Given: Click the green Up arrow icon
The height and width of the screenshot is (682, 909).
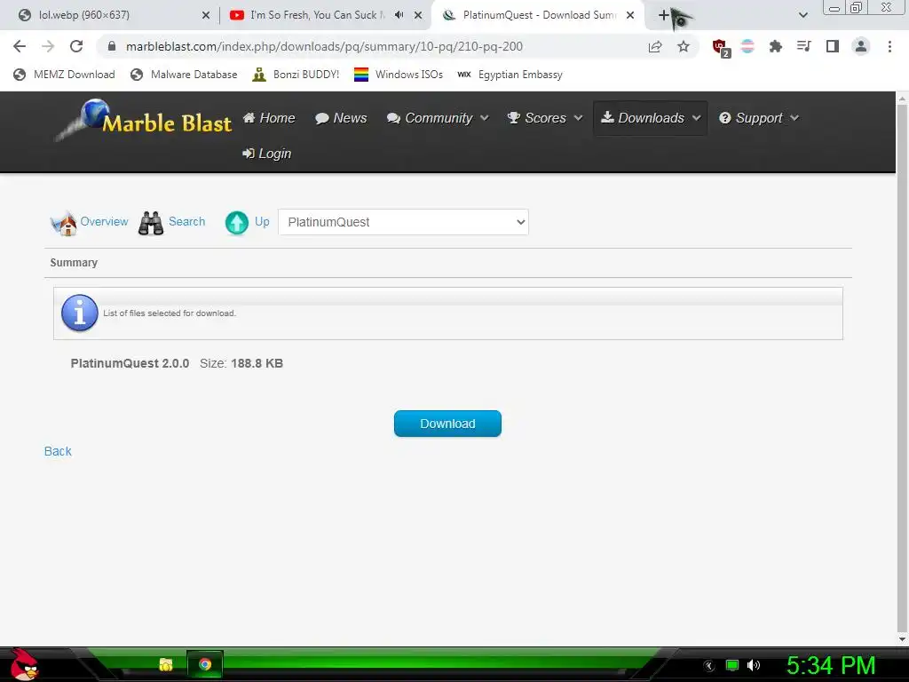Looking at the screenshot, I should click(x=236, y=223).
